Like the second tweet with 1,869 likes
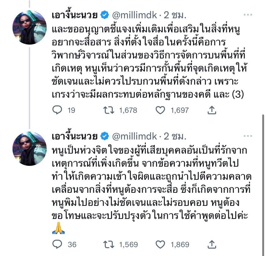This screenshot has height=256, width=266. [161, 244]
